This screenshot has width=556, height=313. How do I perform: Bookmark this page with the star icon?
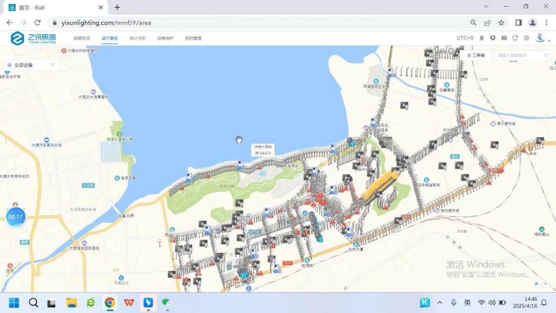(x=501, y=23)
